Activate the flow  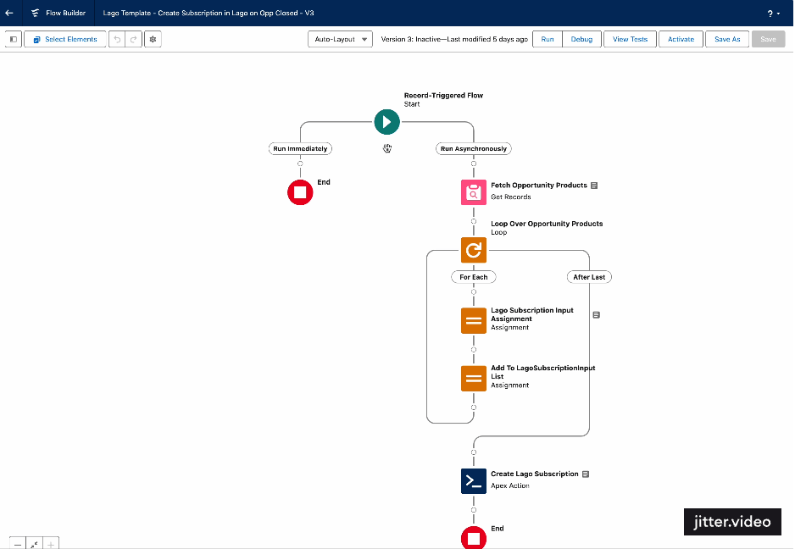click(681, 39)
